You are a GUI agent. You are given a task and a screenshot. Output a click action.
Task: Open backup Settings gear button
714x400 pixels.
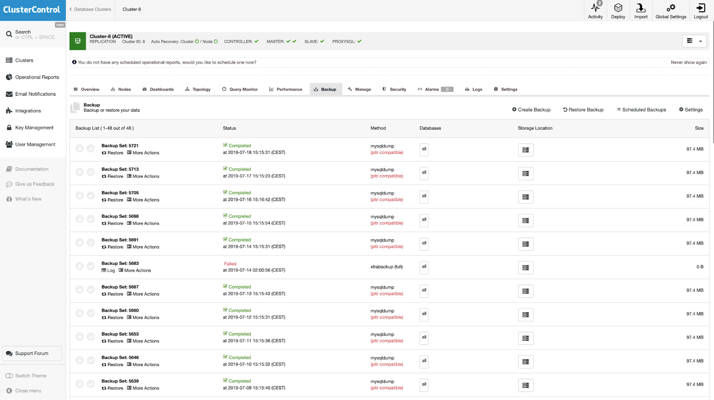coord(691,110)
